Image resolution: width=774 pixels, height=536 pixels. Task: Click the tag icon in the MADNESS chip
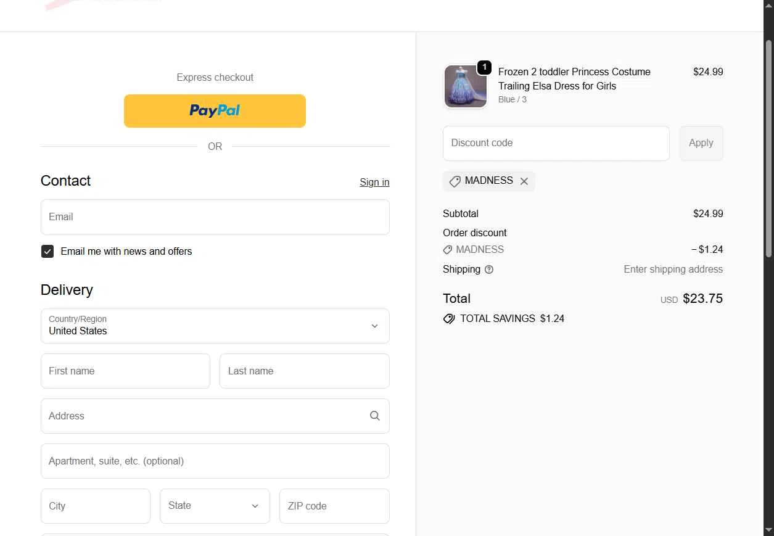tap(455, 181)
